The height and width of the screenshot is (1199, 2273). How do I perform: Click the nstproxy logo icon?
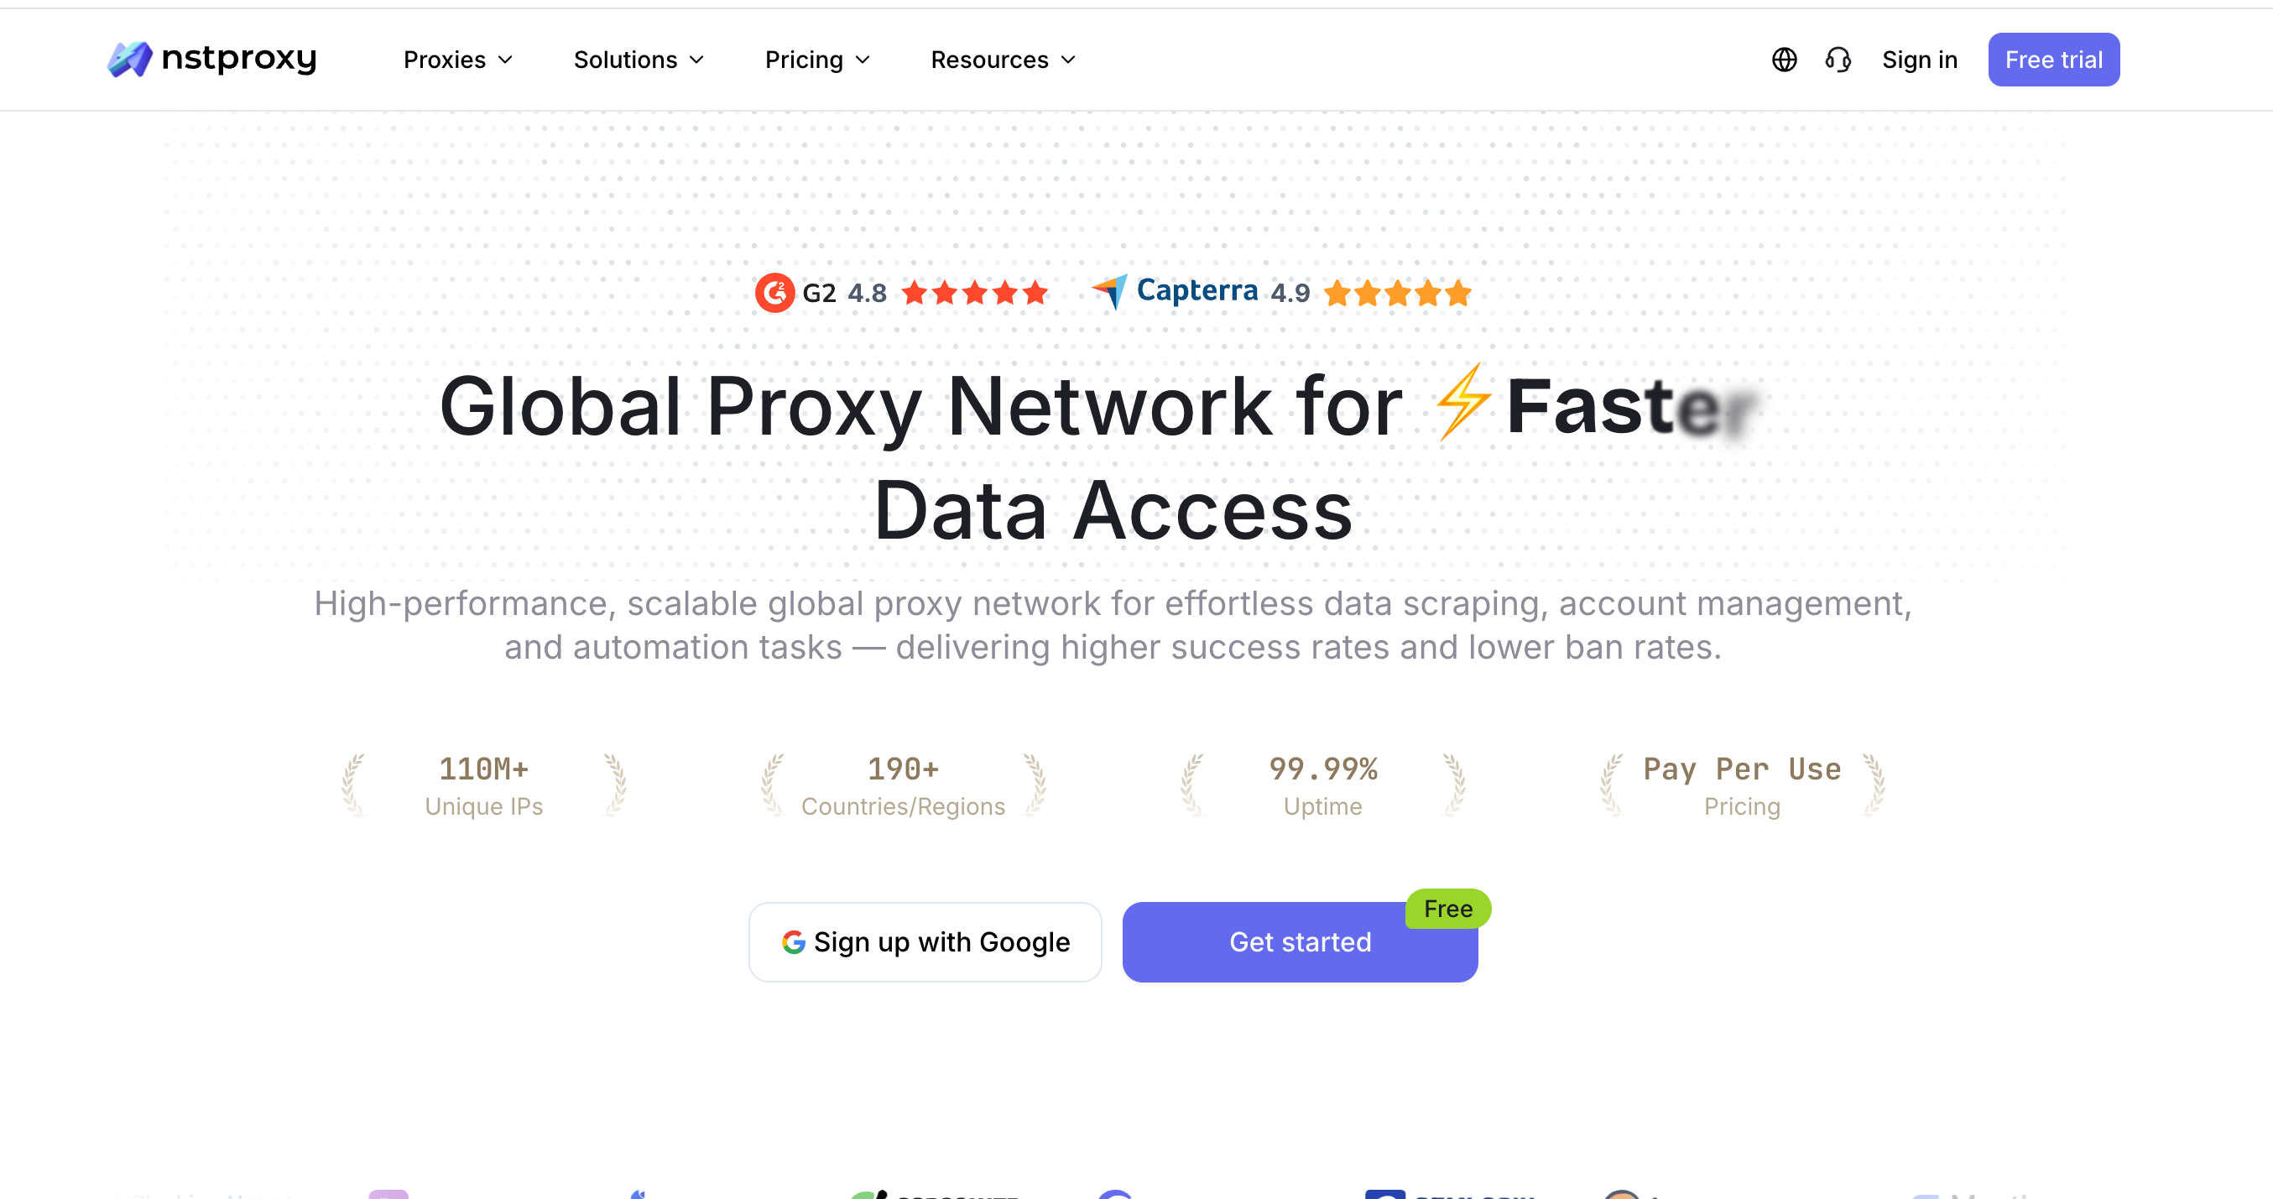click(130, 59)
